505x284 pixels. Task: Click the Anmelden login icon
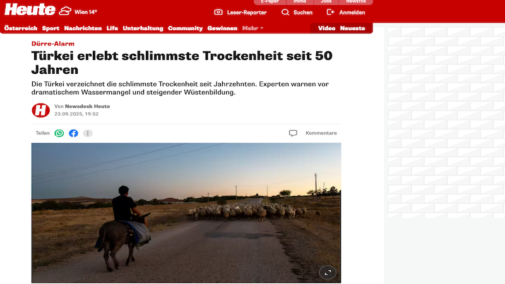point(330,12)
